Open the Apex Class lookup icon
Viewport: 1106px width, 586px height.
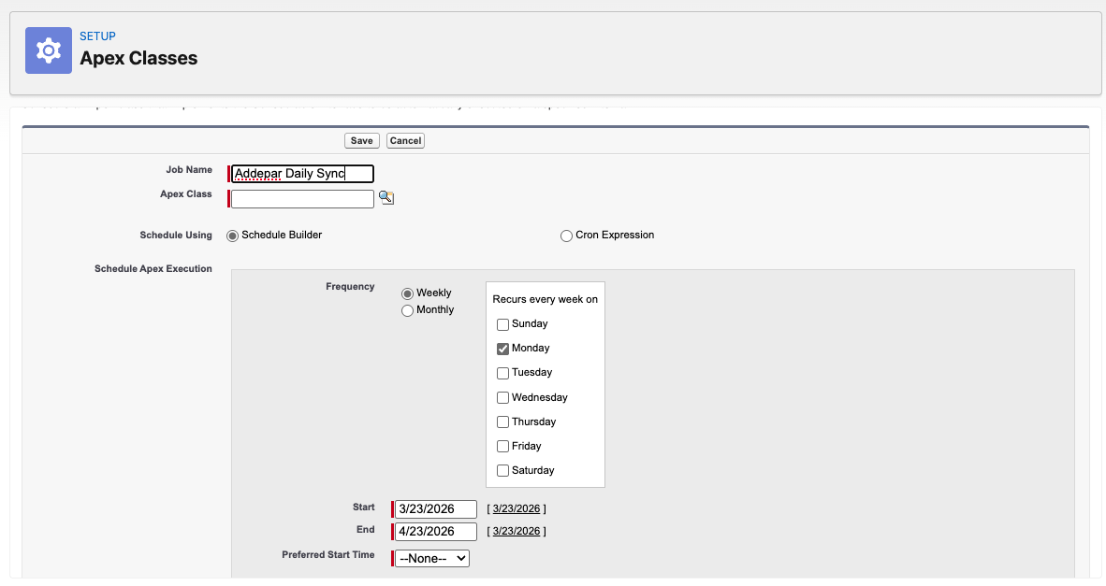click(x=386, y=198)
